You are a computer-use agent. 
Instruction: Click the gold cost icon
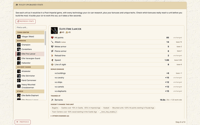tap(67, 32)
